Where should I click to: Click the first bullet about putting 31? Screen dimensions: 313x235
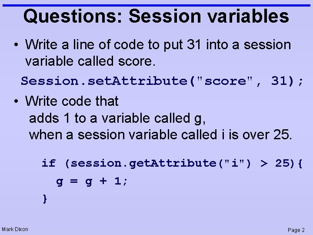pos(158,44)
